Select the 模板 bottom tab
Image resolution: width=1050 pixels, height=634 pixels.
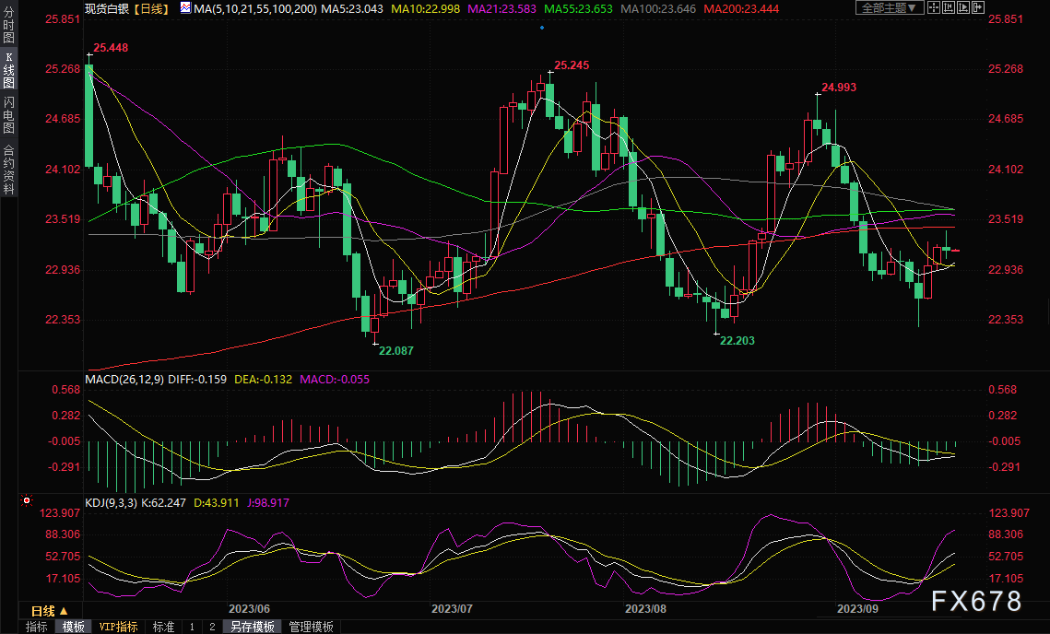point(73,627)
